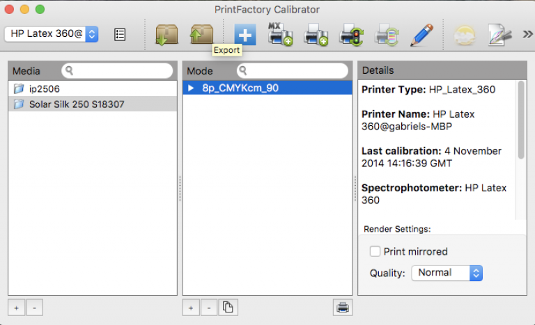Click the blue plus add icon
The image size is (535, 325).
(x=245, y=35)
